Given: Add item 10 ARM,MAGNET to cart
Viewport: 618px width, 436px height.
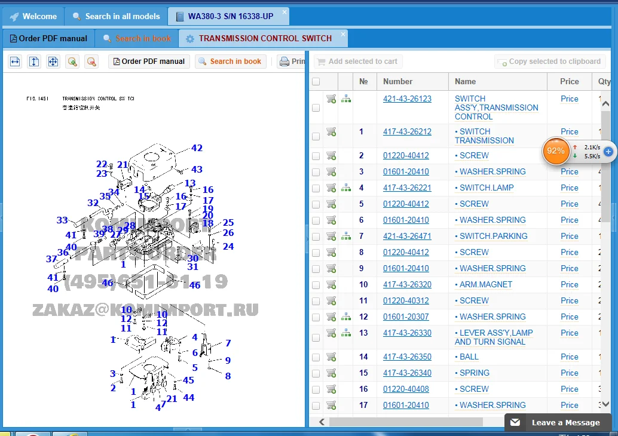Looking at the screenshot, I should (x=331, y=285).
